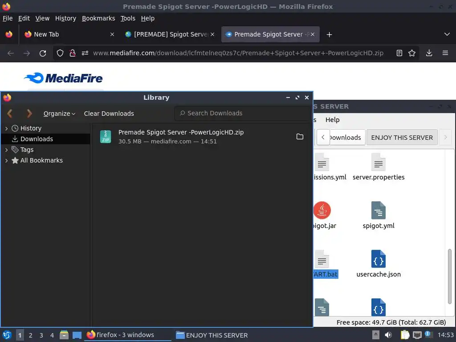Image resolution: width=456 pixels, height=342 pixels.
Task: Select spigot.jar Java file
Action: tap(325, 215)
